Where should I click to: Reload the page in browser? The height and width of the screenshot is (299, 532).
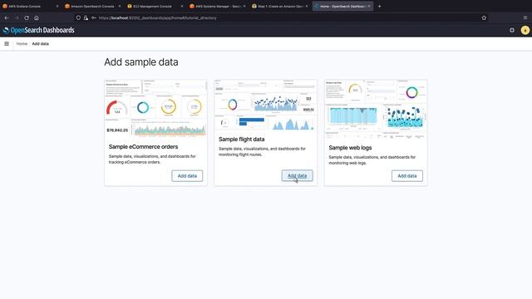point(27,18)
